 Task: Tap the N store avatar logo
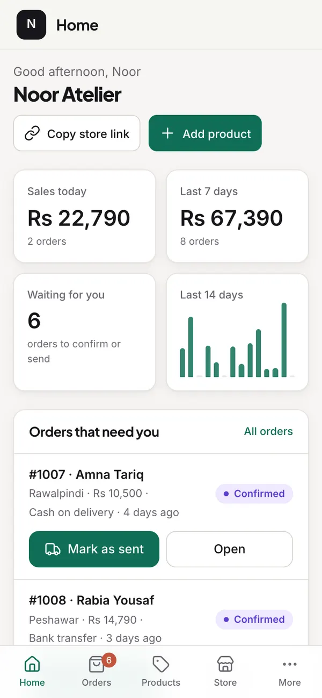tap(31, 25)
